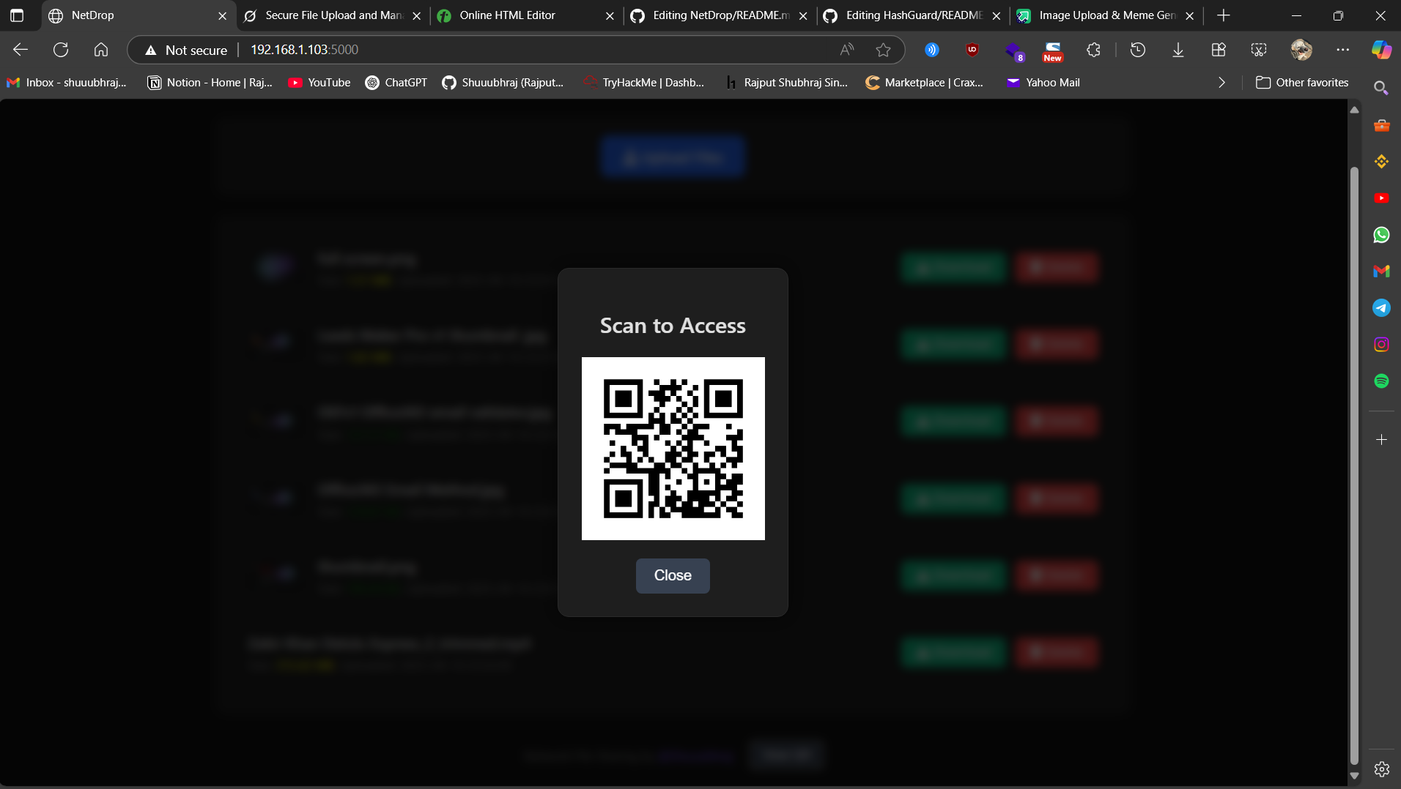Open Binance from the sidebar

coord(1382,162)
